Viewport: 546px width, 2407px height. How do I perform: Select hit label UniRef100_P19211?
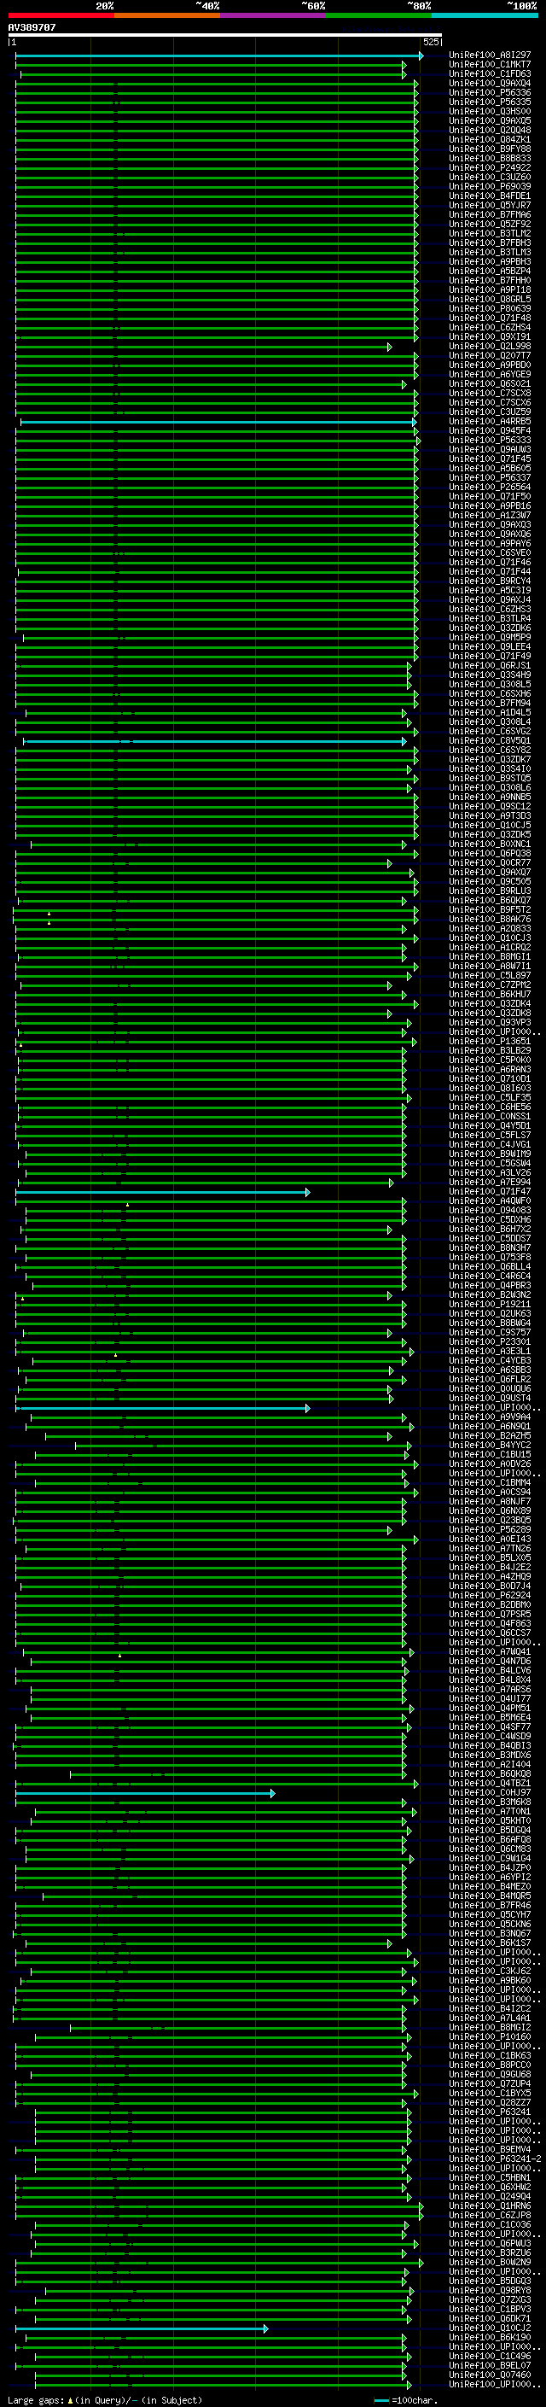[x=489, y=1306]
